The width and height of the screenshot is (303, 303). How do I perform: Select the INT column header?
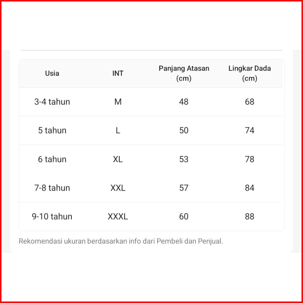(118, 73)
